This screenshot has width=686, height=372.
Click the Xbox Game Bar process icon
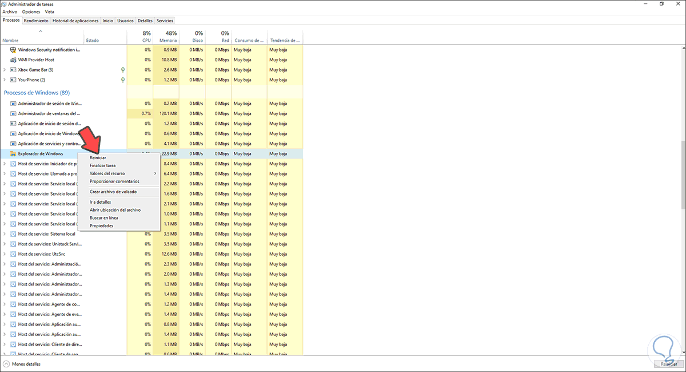(13, 70)
